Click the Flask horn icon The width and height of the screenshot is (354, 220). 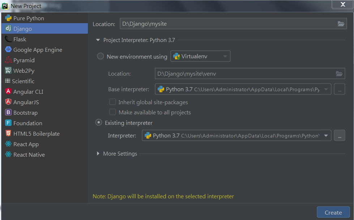pyautogui.click(x=8, y=39)
